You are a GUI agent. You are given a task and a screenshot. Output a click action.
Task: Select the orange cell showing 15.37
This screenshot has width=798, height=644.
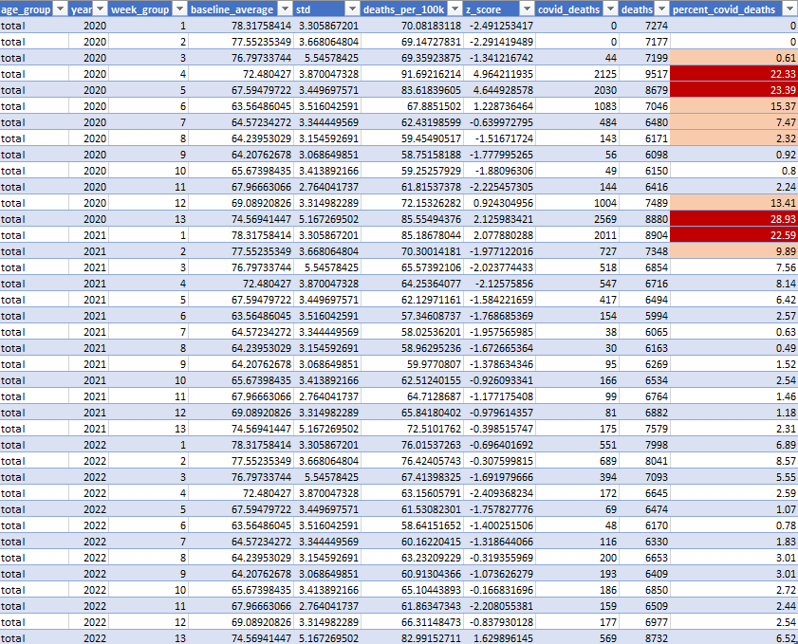click(733, 106)
